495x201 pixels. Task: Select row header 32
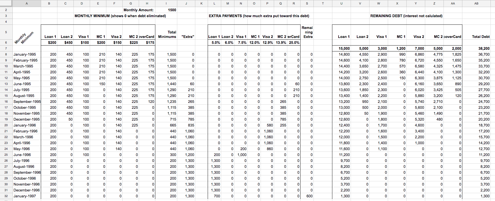[x=6, y=196]
